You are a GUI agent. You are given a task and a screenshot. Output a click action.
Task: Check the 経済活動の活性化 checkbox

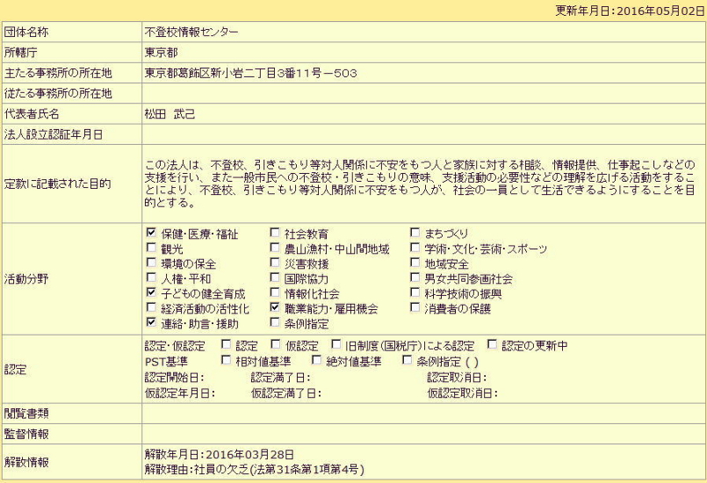pos(151,307)
